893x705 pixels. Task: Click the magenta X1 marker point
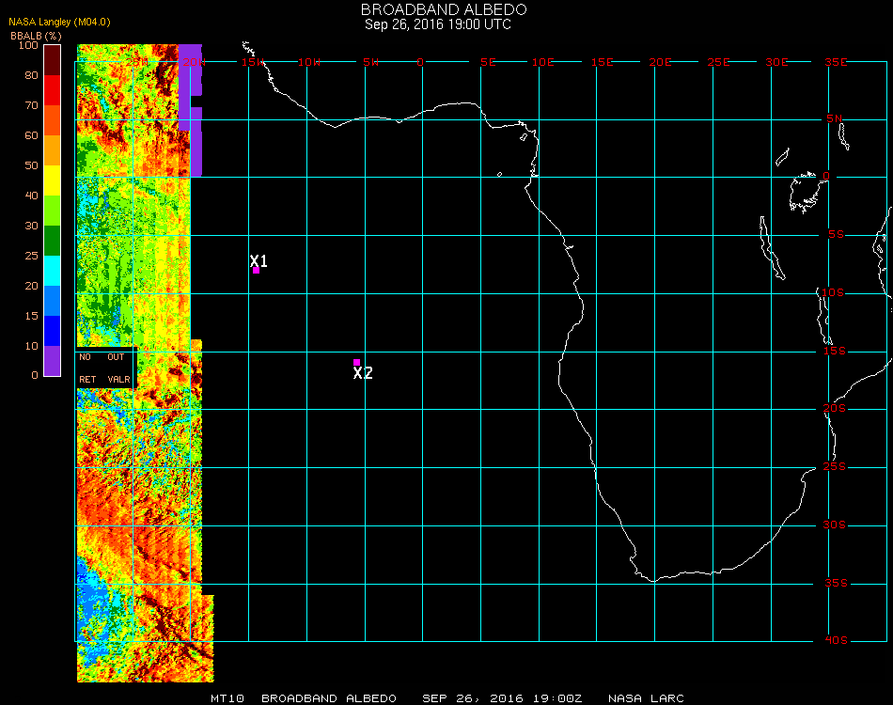click(256, 270)
